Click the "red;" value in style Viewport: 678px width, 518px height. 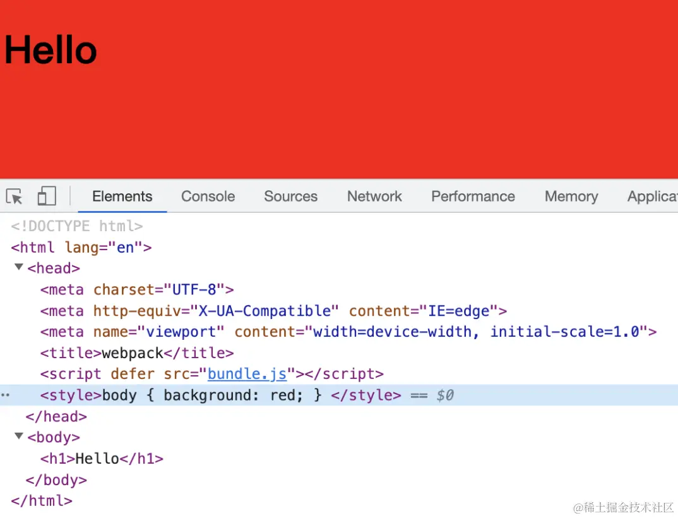287,395
